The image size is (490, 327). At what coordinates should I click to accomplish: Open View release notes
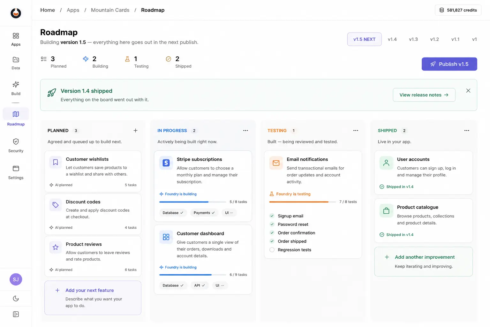(x=424, y=95)
